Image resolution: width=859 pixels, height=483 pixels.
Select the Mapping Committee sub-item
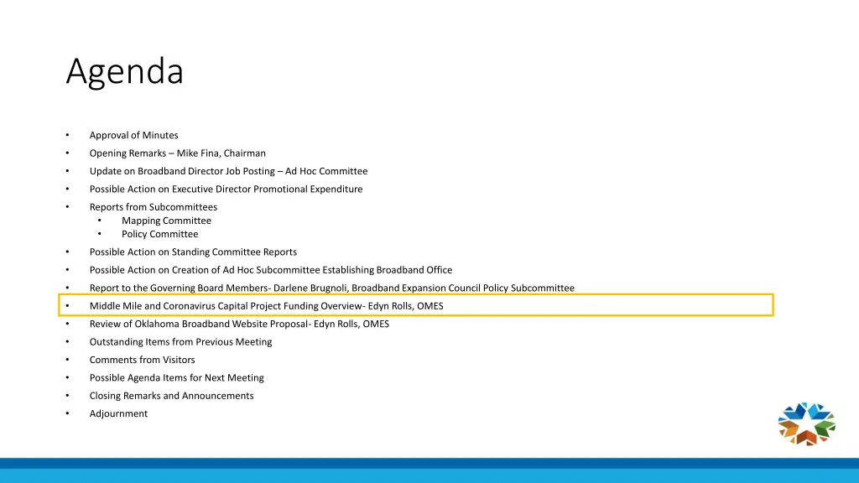(x=166, y=221)
